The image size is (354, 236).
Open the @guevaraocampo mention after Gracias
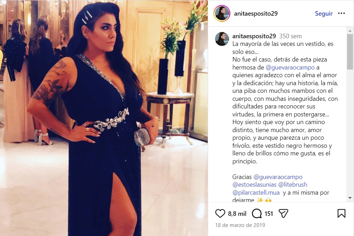[278, 177]
